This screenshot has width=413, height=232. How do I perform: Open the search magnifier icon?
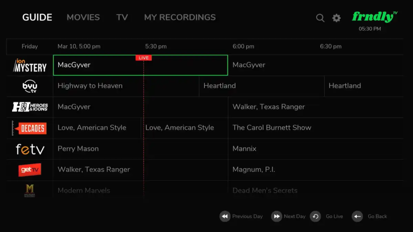[x=320, y=18]
